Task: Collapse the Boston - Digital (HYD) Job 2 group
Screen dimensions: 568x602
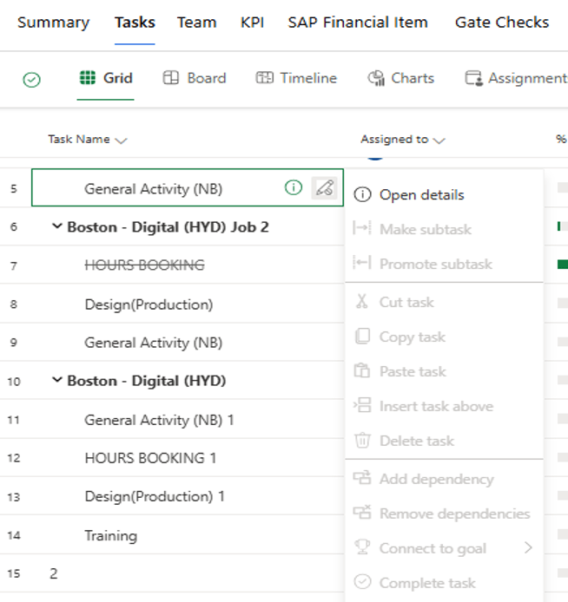Action: pos(57,226)
